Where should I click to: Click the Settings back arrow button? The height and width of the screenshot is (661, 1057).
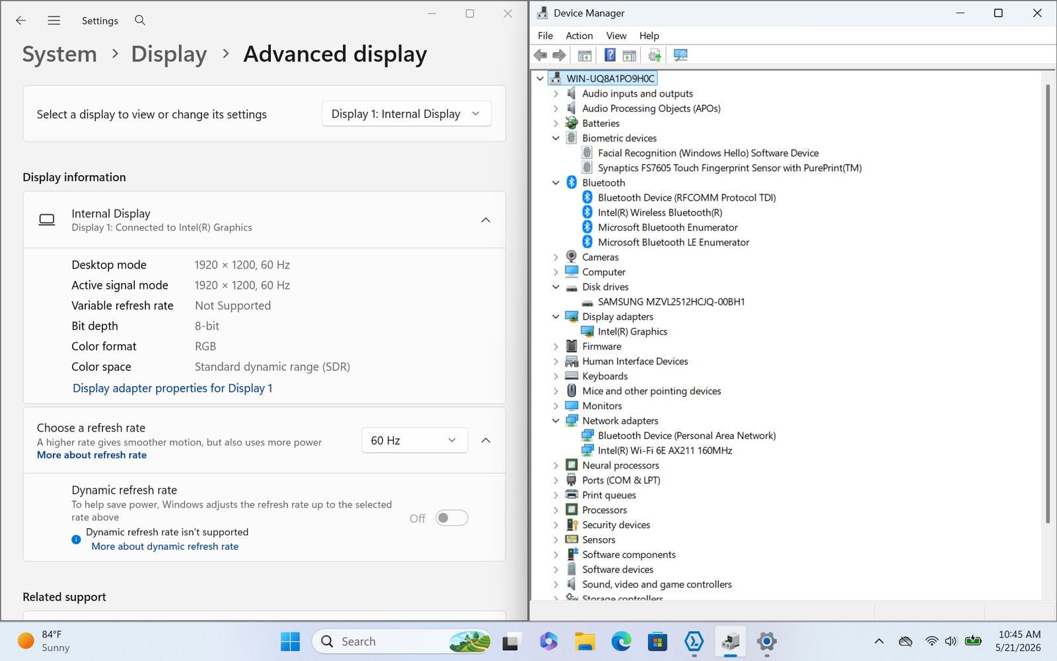click(x=20, y=20)
